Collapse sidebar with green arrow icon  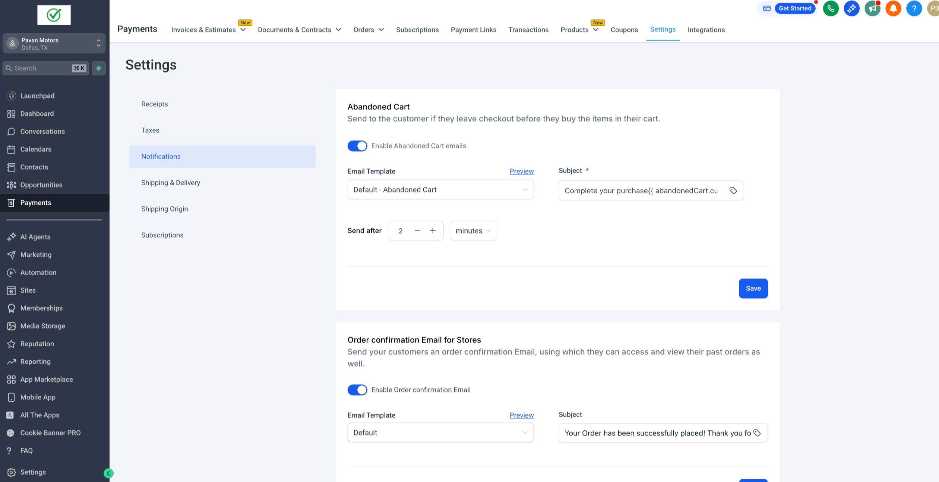[x=108, y=473]
